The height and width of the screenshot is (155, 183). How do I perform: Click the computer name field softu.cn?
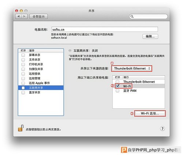pos(105,29)
